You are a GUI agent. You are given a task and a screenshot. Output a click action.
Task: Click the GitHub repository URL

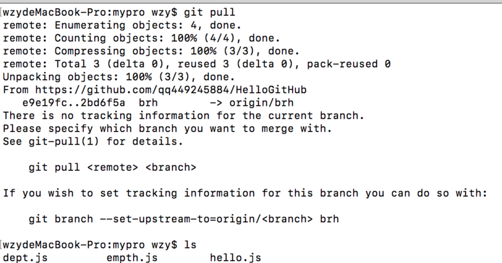(171, 90)
